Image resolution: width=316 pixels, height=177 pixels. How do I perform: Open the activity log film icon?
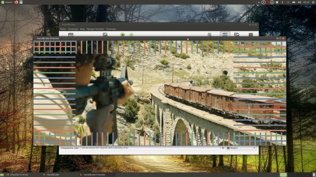(251, 34)
